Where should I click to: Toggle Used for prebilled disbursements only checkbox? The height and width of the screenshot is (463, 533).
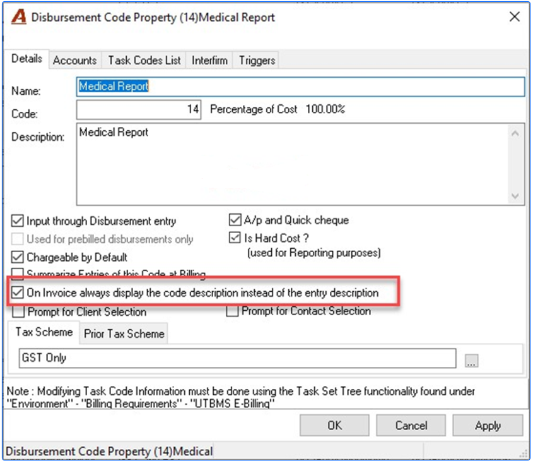[17, 239]
